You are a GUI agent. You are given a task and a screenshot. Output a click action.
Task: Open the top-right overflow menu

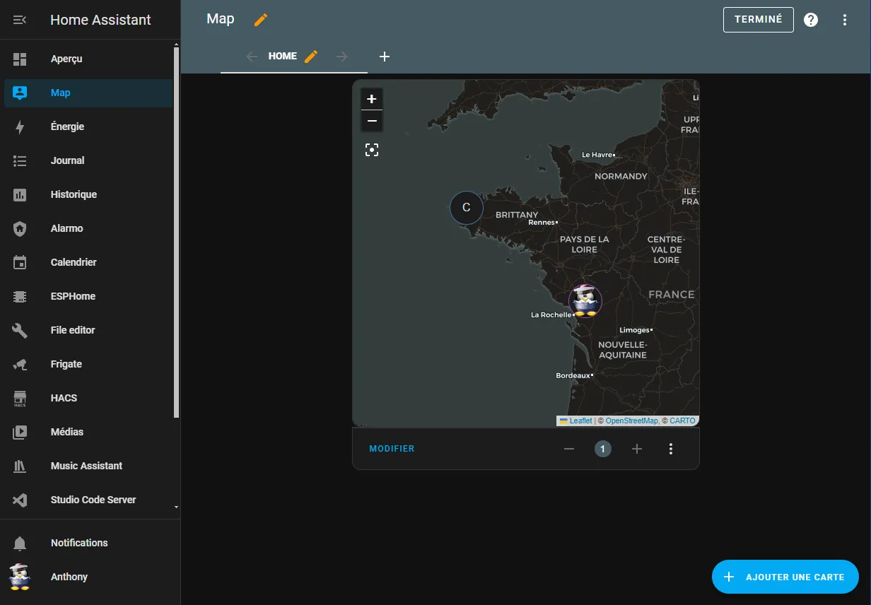pyautogui.click(x=845, y=20)
